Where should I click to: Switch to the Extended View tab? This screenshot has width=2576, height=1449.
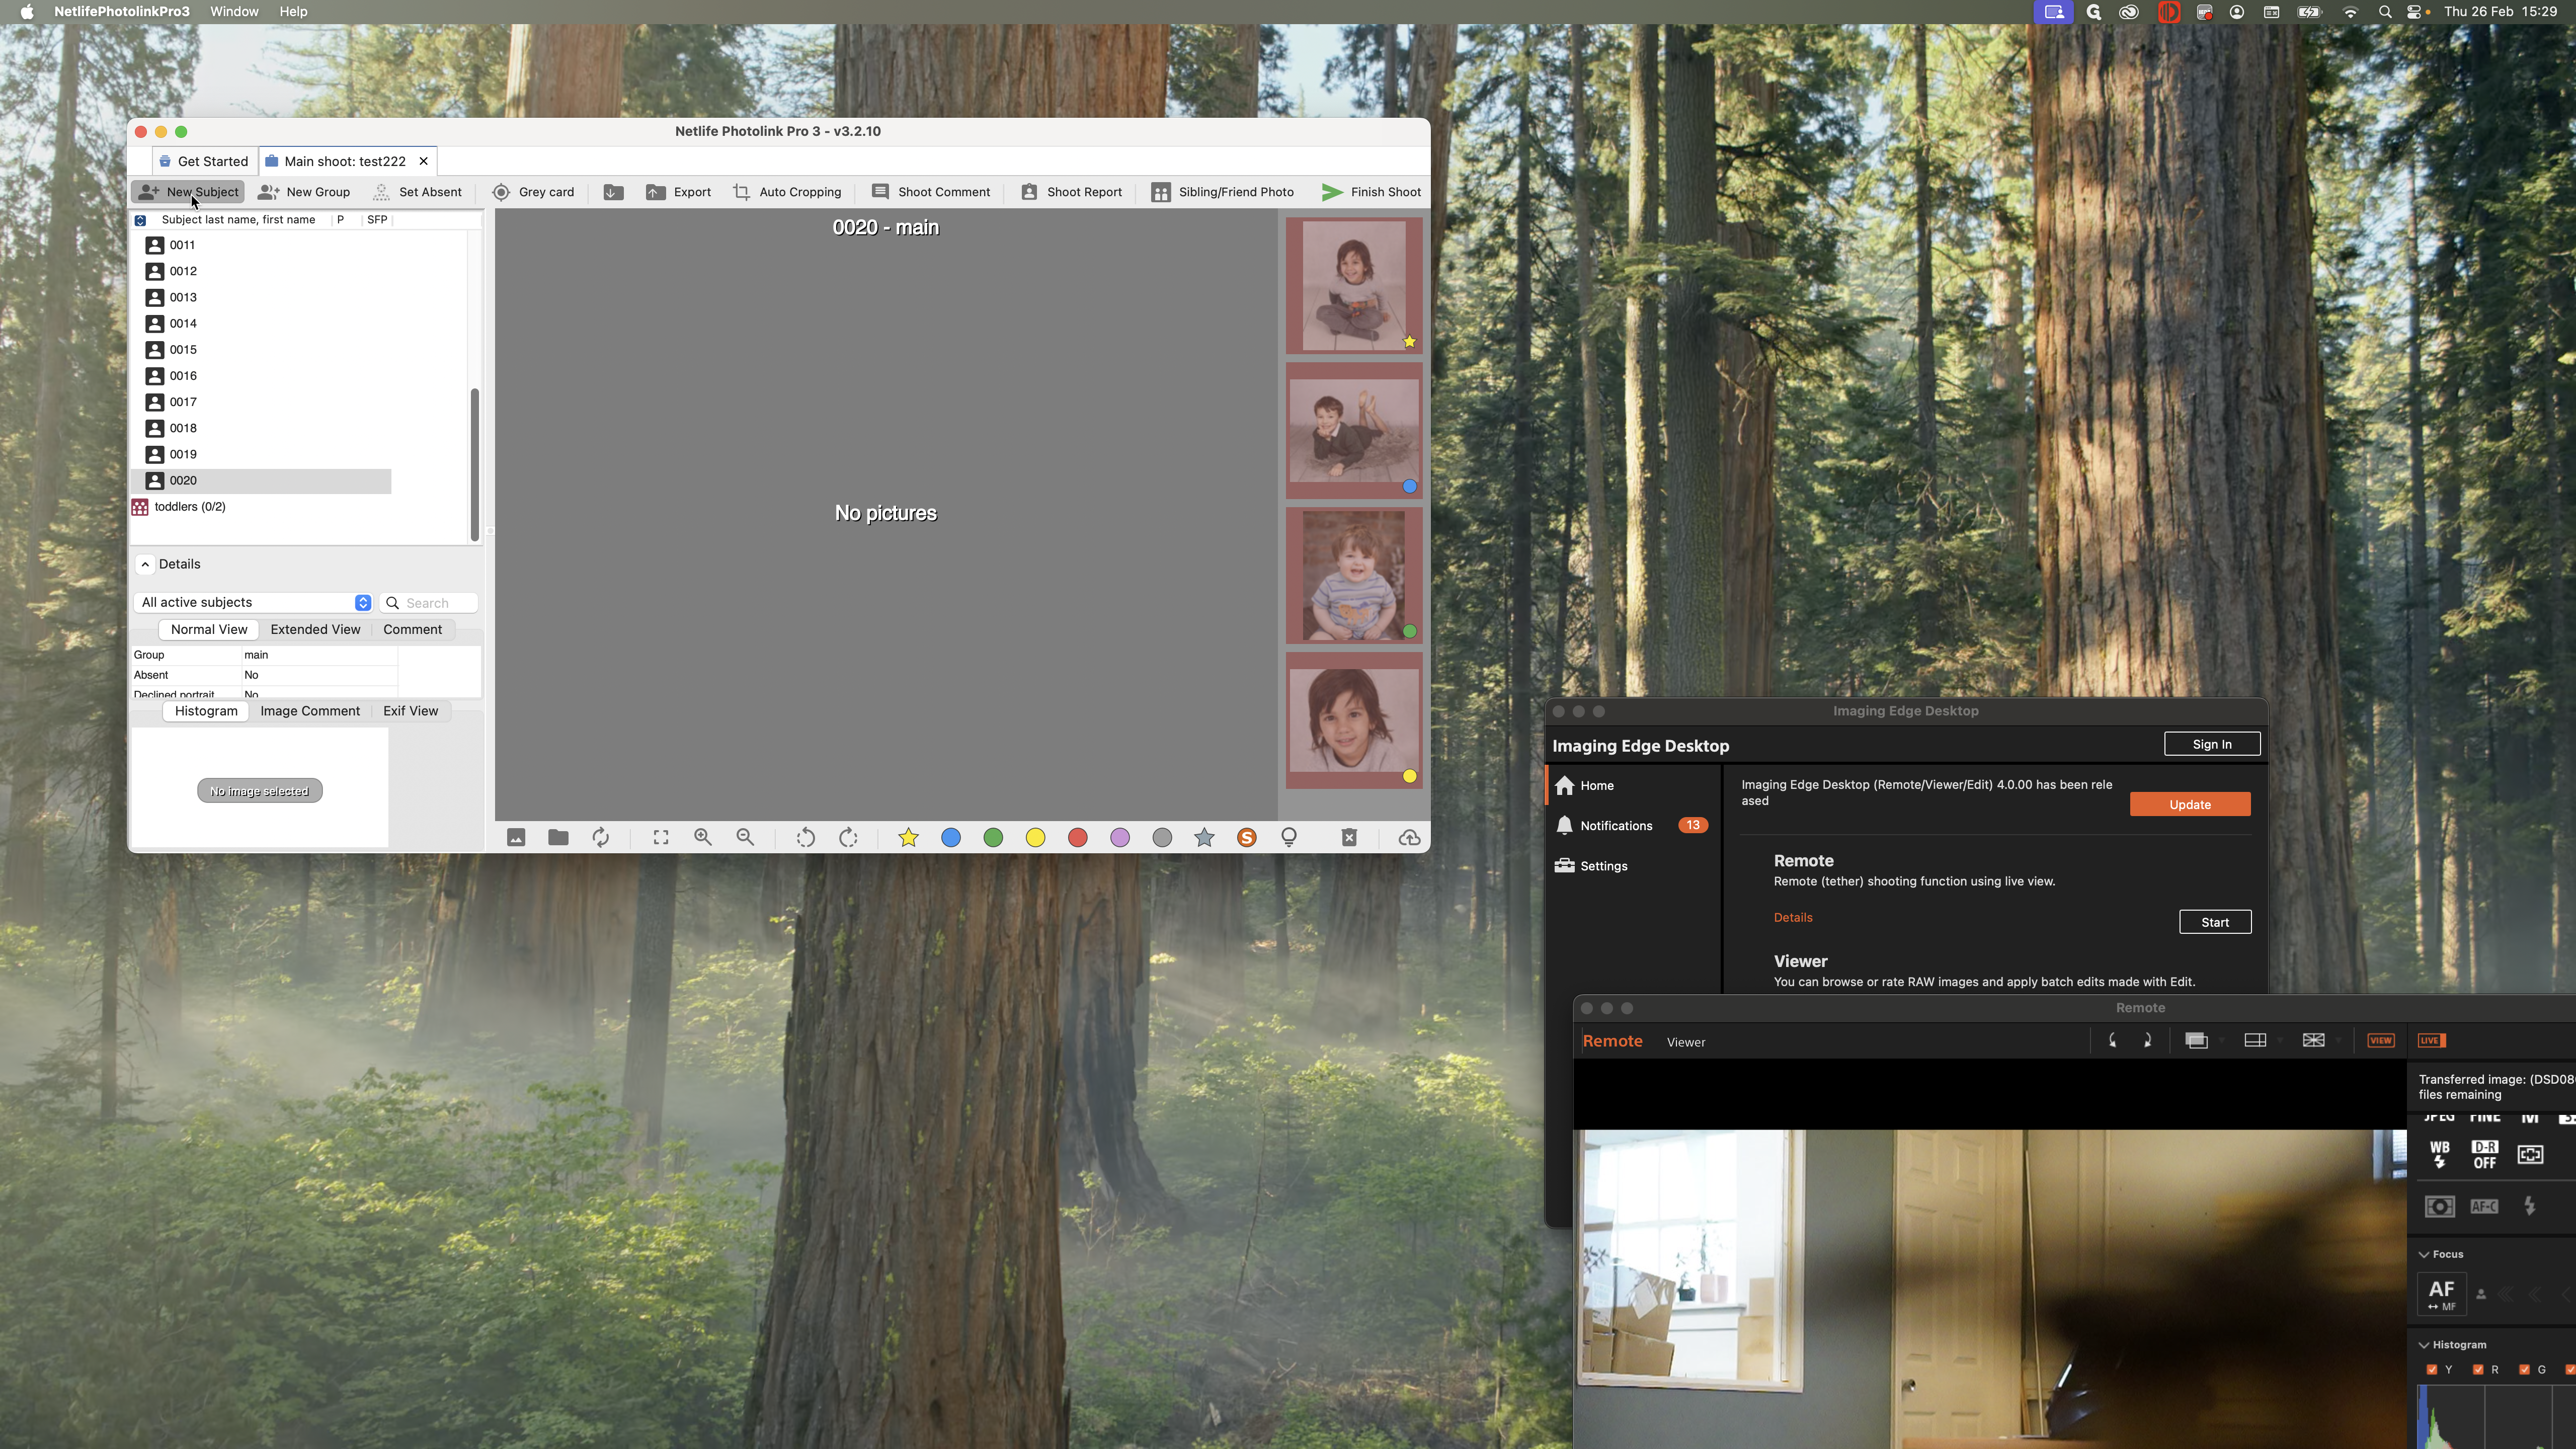click(x=315, y=629)
